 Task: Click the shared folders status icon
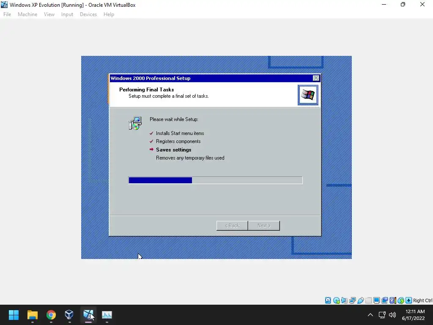[x=368, y=300]
